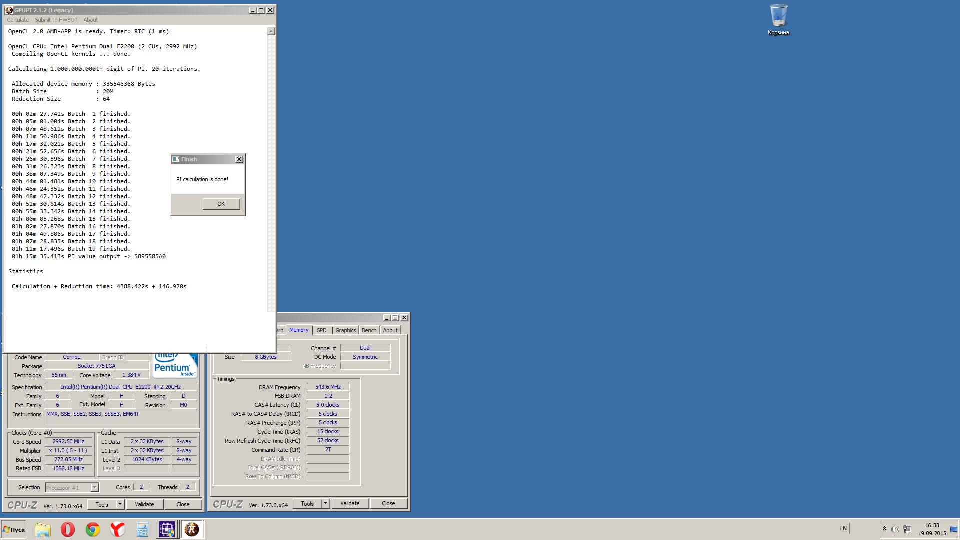Click Specification field Pentium Dual E2200

121,387
